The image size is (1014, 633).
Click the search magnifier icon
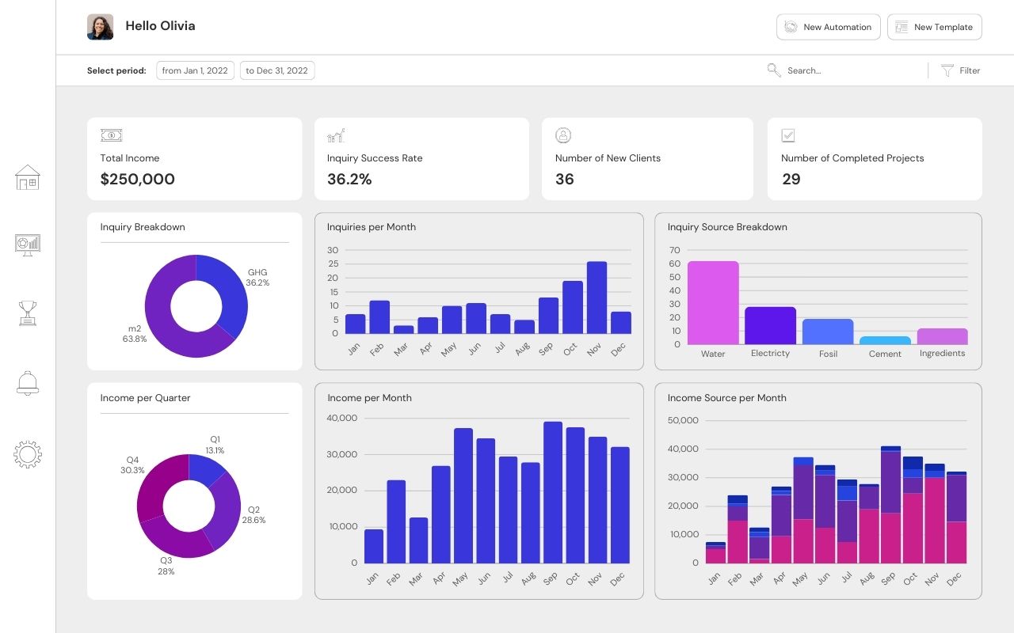click(774, 70)
